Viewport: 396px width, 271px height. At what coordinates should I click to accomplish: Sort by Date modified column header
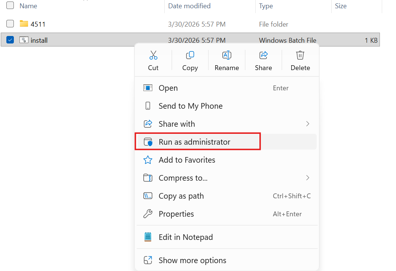[x=189, y=6]
